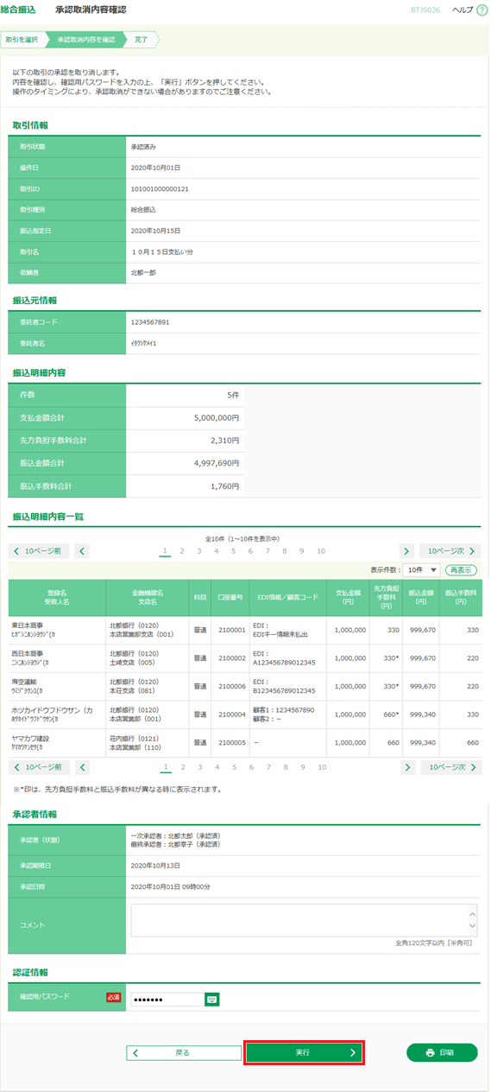Go to page 3 in the lower pager
The image size is (491, 1092).
tap(199, 766)
